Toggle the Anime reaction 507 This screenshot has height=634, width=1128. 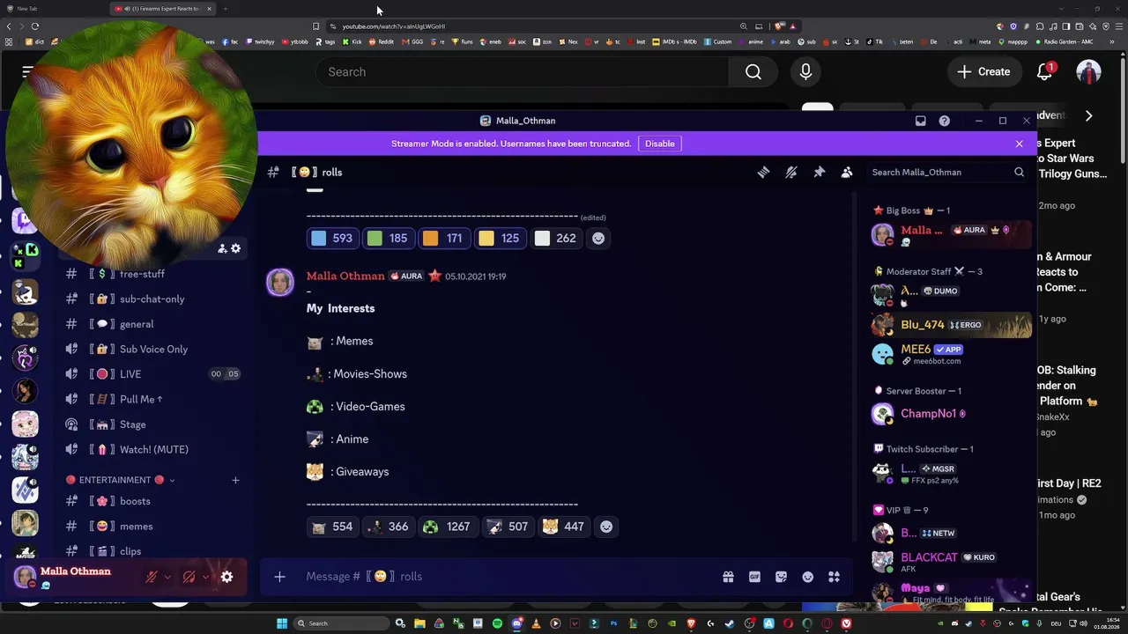tap(507, 527)
